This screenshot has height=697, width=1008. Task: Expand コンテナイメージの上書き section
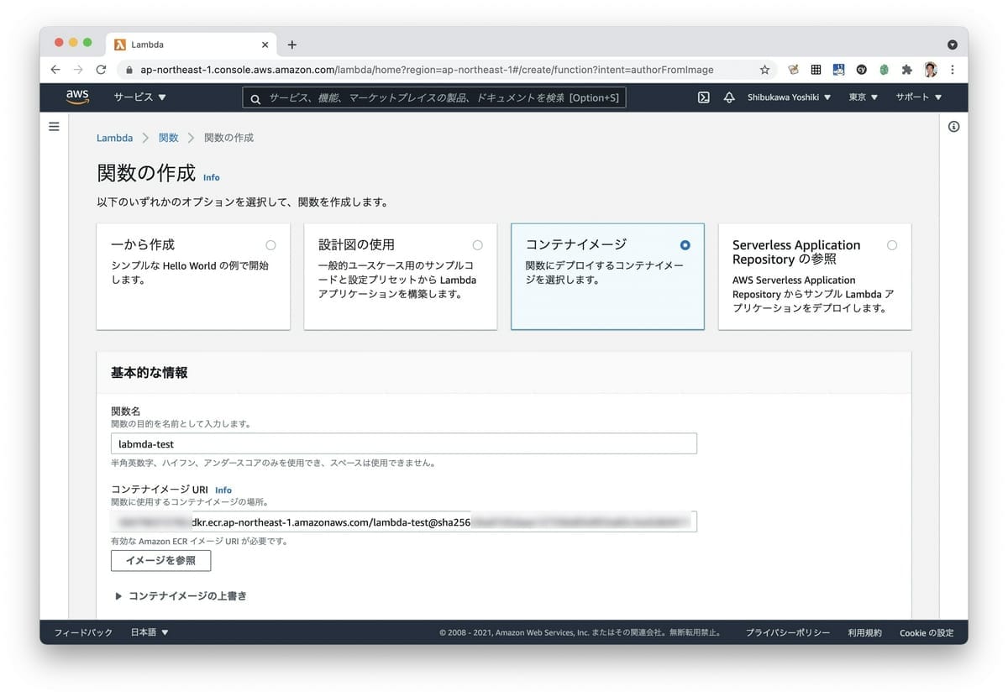[181, 595]
